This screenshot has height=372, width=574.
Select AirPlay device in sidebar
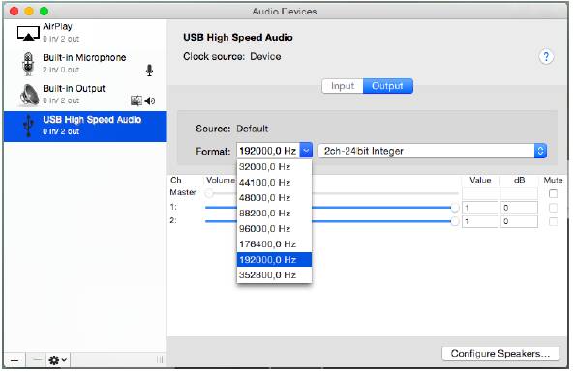tap(85, 33)
